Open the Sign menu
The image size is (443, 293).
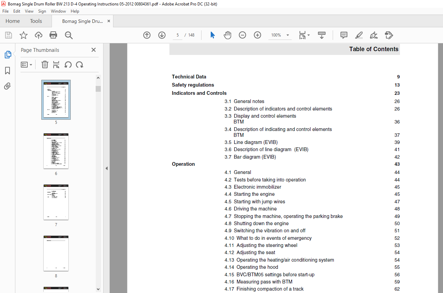(x=42, y=11)
